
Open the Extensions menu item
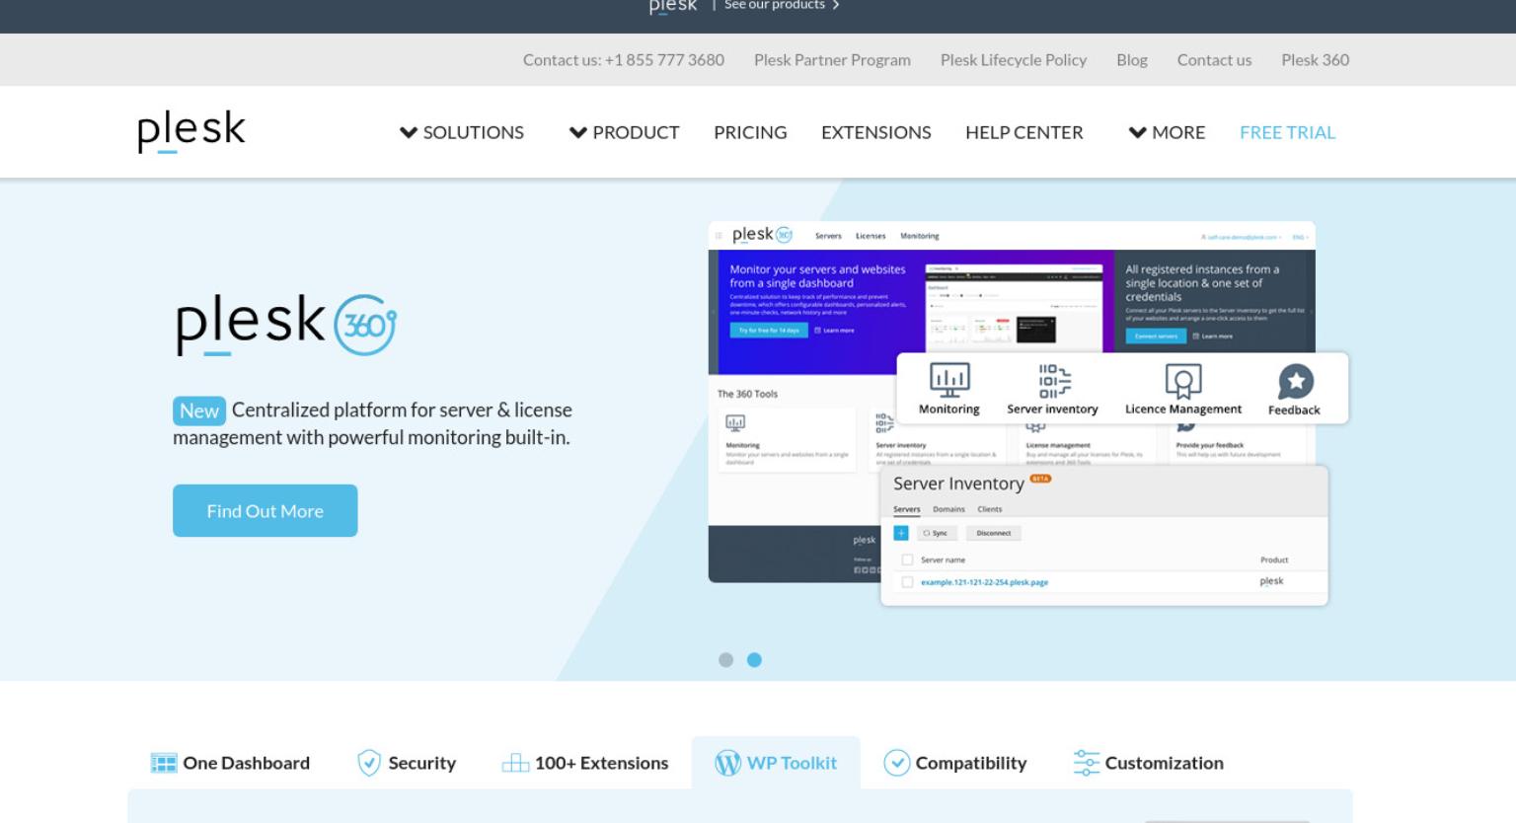[x=876, y=132]
